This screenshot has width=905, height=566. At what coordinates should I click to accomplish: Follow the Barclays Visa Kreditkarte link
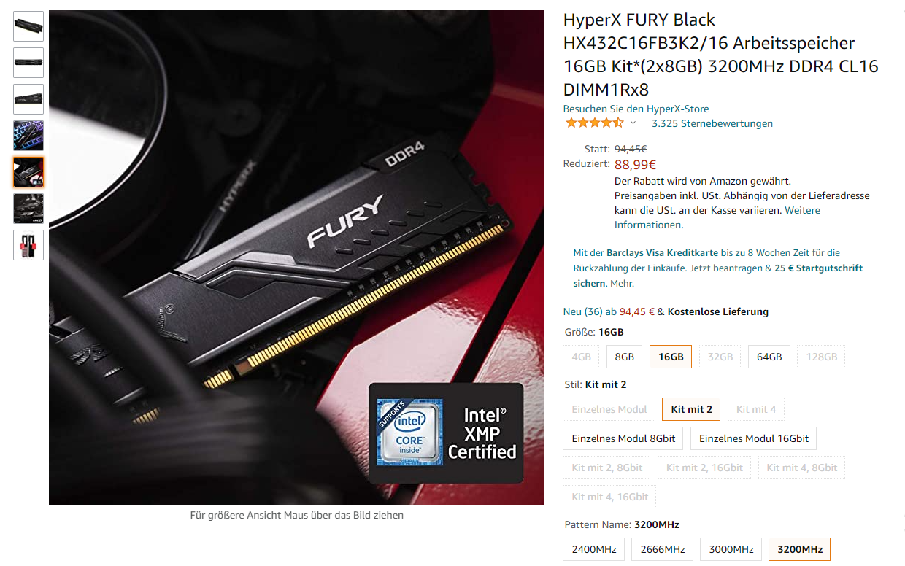(662, 253)
